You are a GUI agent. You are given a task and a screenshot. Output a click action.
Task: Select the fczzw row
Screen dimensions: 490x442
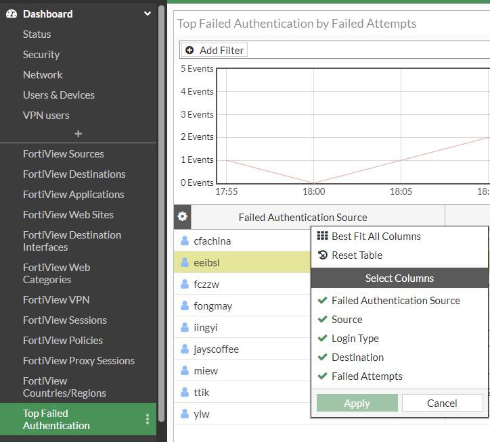click(x=242, y=284)
